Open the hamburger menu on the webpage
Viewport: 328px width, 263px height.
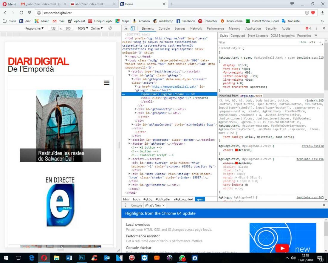(x=107, y=83)
